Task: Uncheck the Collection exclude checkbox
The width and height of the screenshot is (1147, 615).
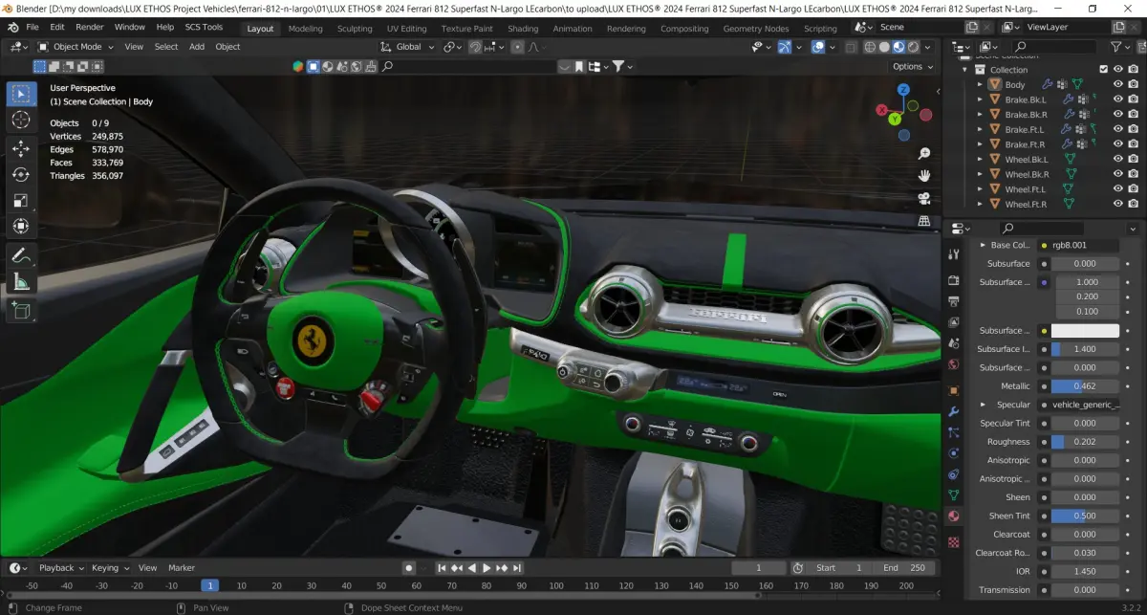Action: [x=1104, y=69]
